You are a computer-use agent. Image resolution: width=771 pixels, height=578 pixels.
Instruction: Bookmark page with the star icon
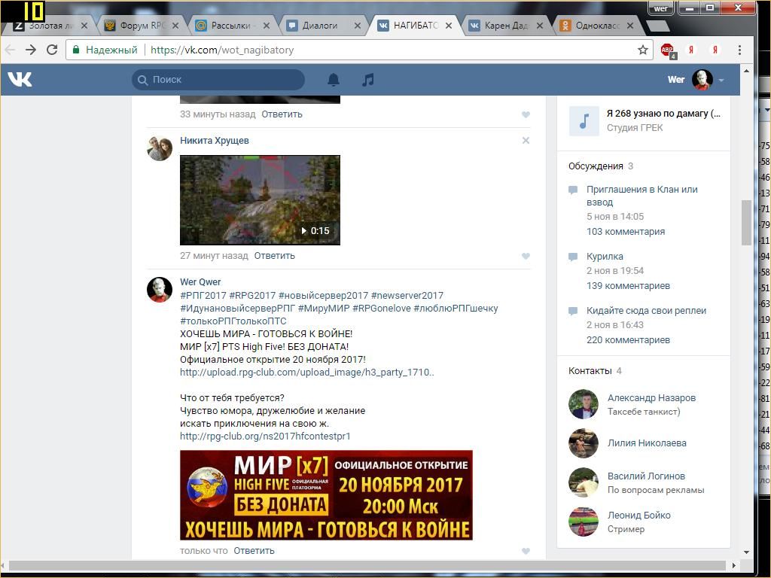tap(643, 50)
